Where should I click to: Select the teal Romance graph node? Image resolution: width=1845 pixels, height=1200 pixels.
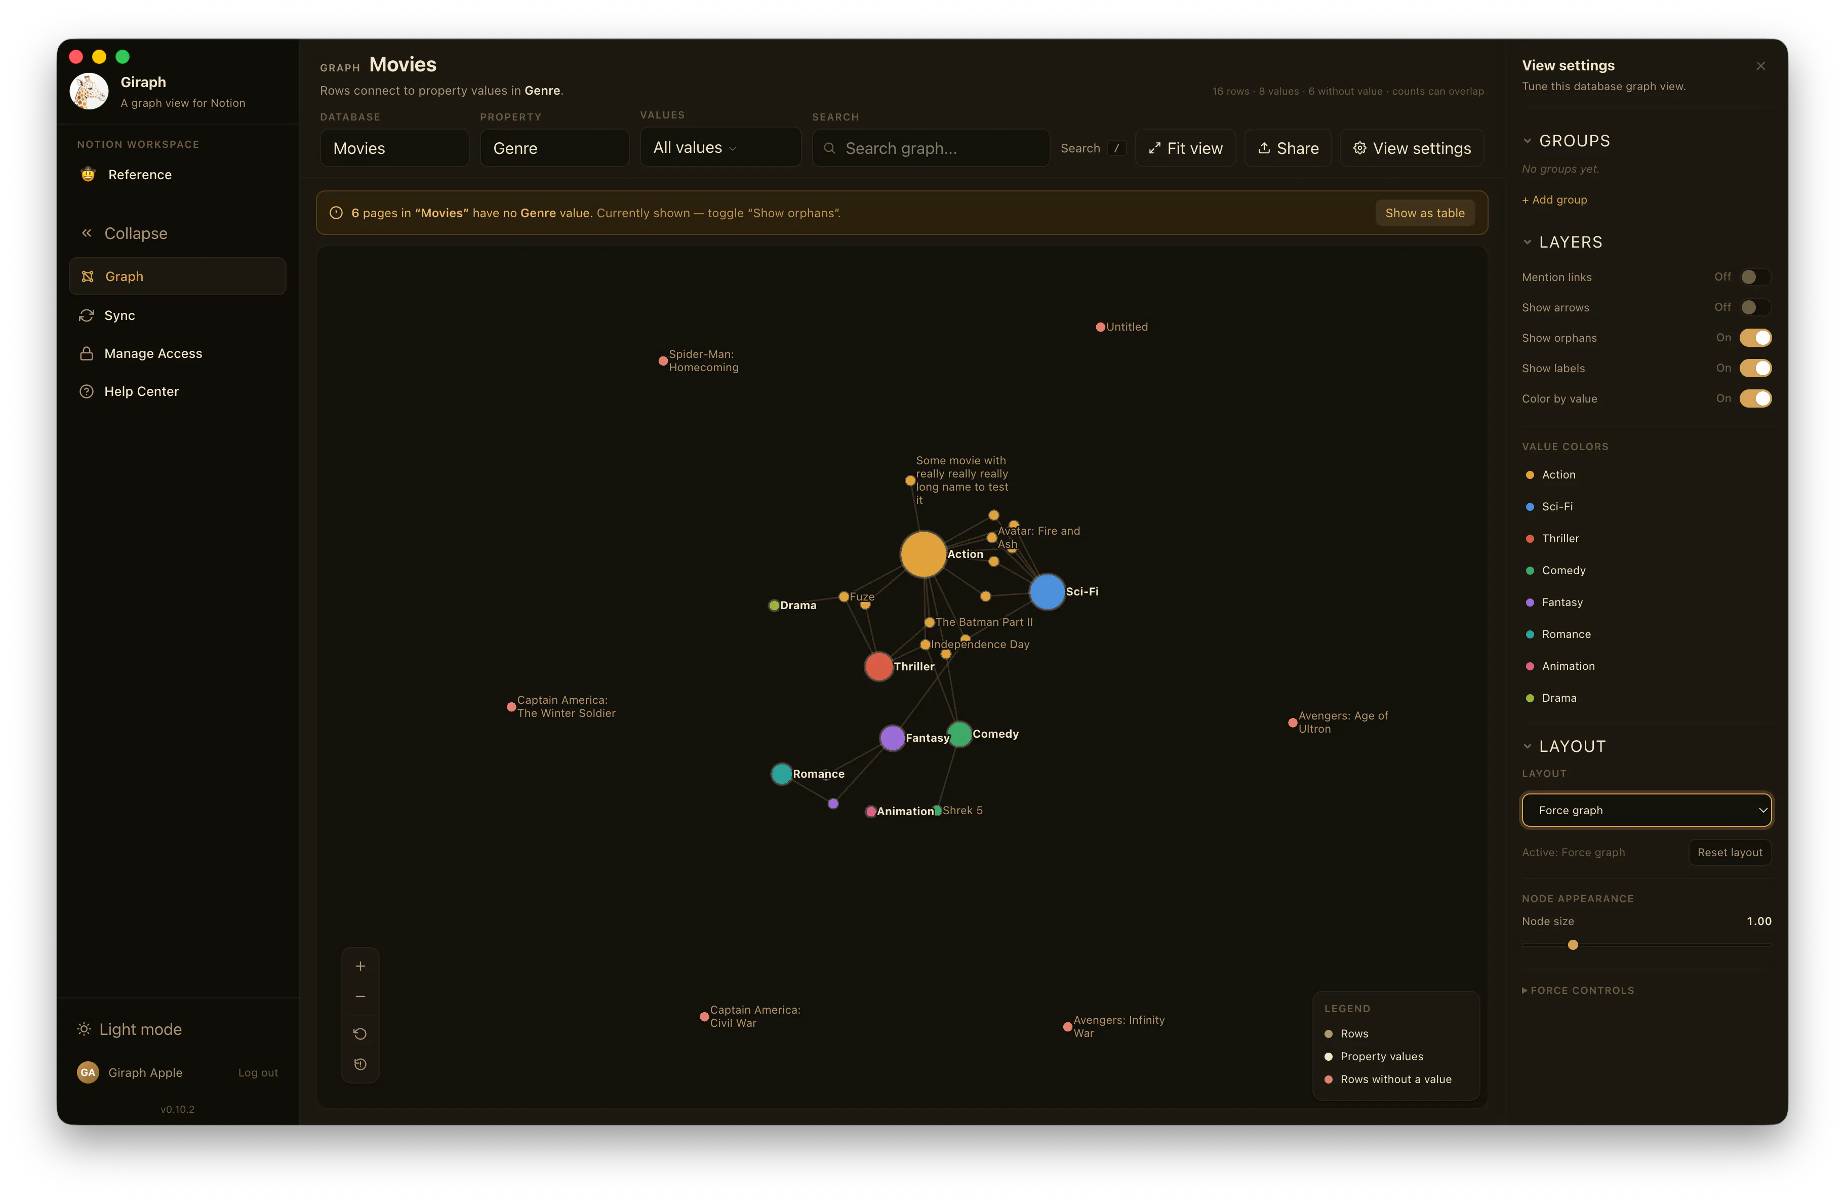(x=781, y=773)
